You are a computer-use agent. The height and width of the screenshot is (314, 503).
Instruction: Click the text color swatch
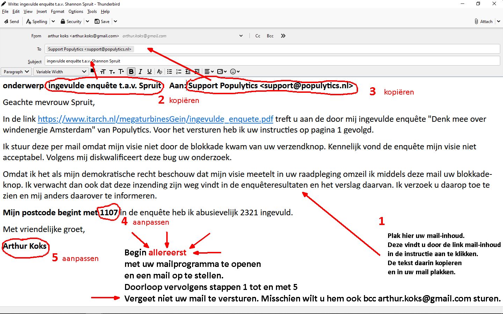tap(92, 71)
